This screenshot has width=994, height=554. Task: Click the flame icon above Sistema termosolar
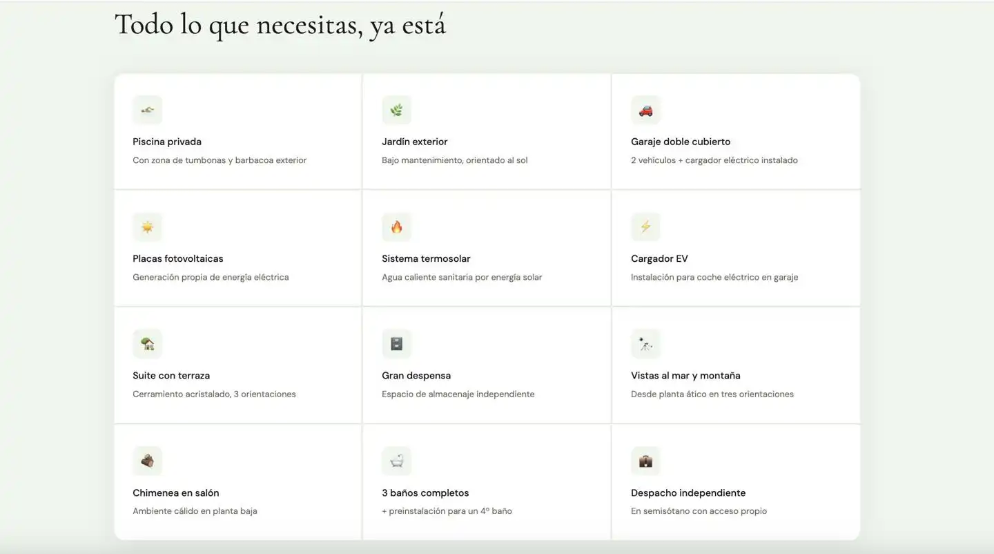click(396, 227)
